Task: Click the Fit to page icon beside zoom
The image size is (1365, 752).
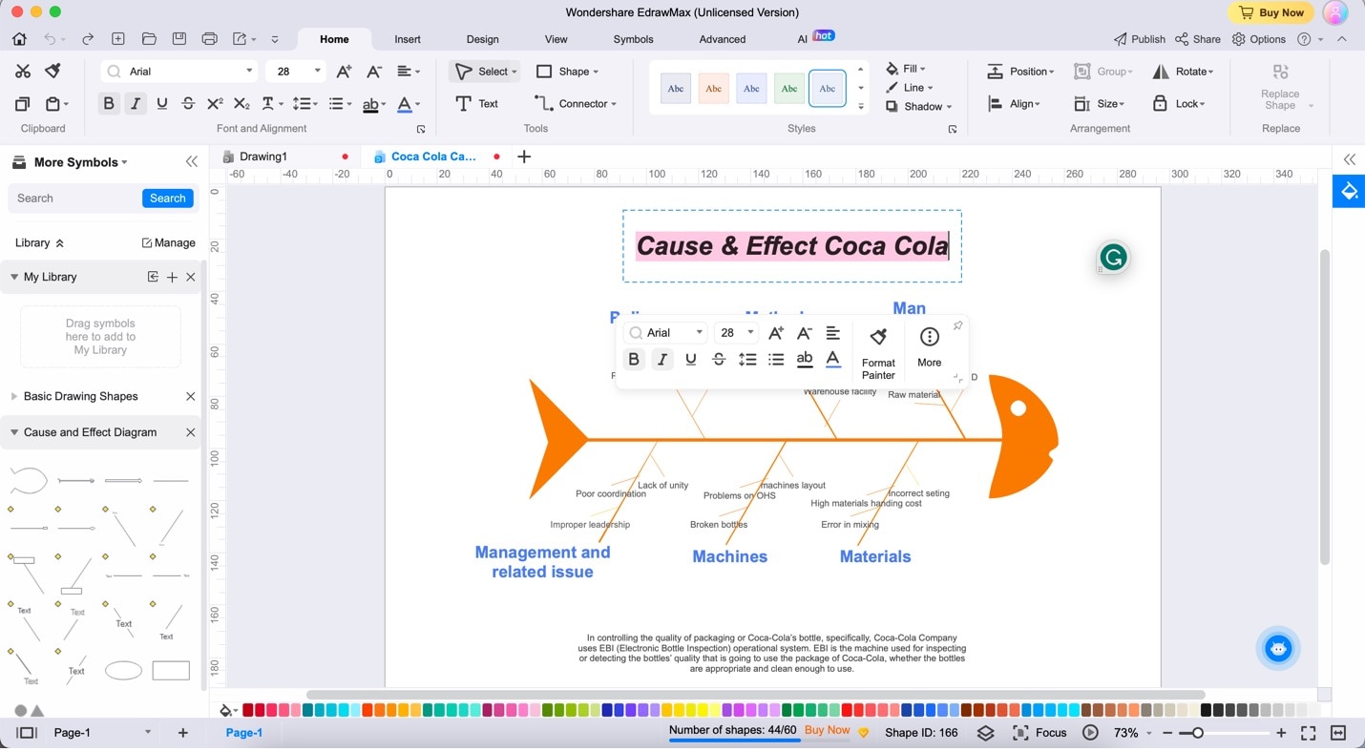Action: click(x=1309, y=732)
